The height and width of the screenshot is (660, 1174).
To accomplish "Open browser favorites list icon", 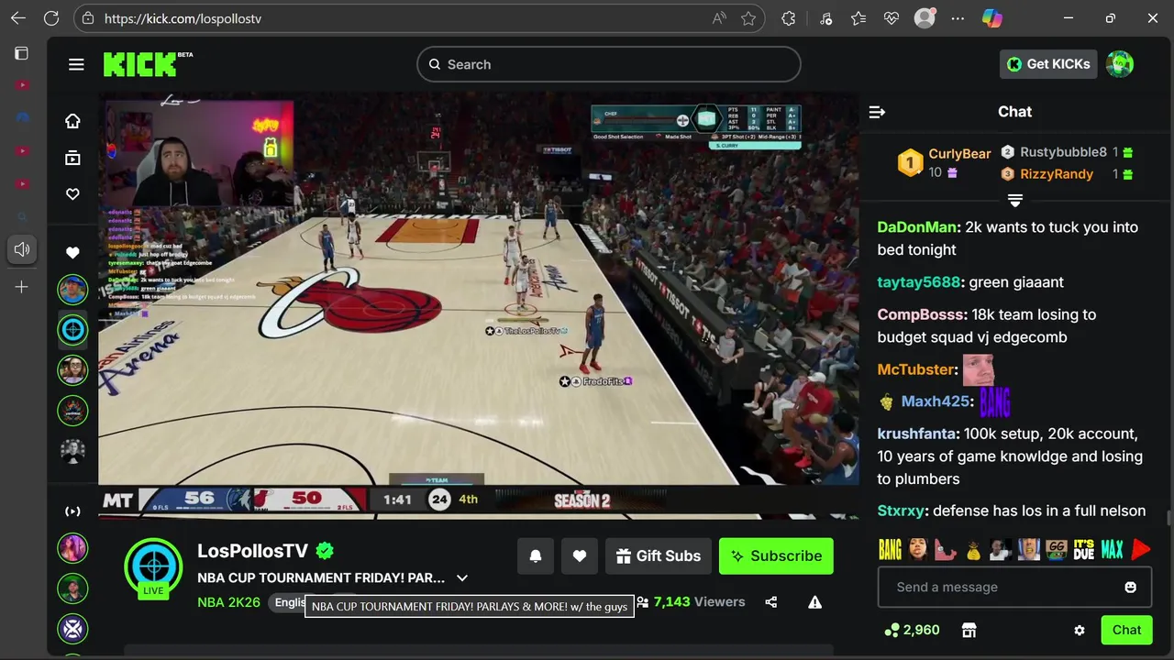I will pyautogui.click(x=858, y=18).
